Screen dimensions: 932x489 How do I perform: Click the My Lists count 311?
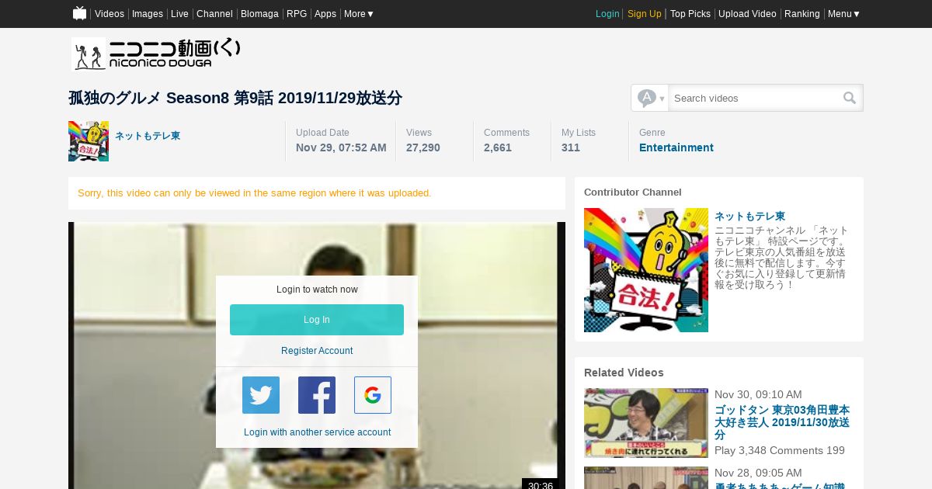(x=571, y=147)
